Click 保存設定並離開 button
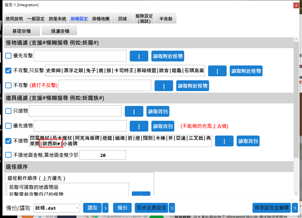 click(272, 208)
